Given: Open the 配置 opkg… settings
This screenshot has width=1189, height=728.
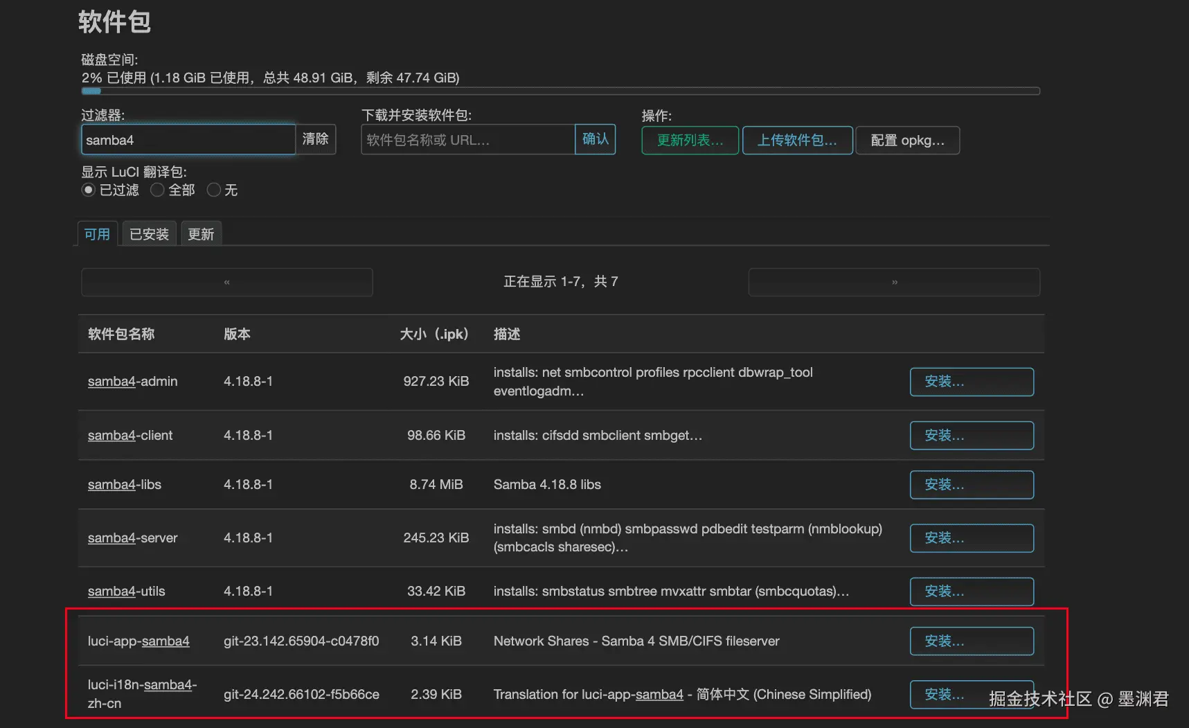Looking at the screenshot, I should (x=907, y=141).
